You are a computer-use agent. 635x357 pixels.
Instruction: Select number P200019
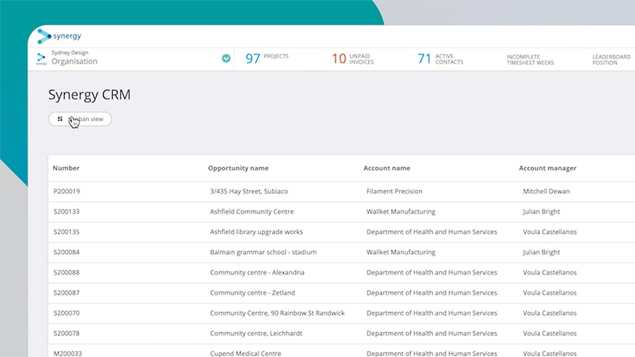pyautogui.click(x=67, y=191)
